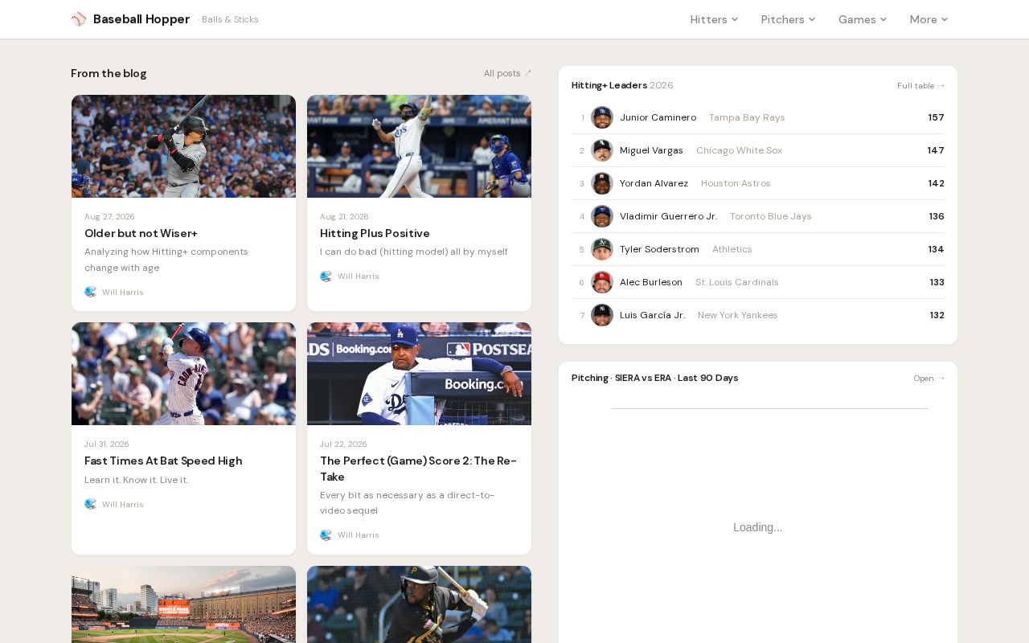This screenshot has height=643, width=1029.
Task: Click the Junior Caminero player name
Action: coord(658,117)
